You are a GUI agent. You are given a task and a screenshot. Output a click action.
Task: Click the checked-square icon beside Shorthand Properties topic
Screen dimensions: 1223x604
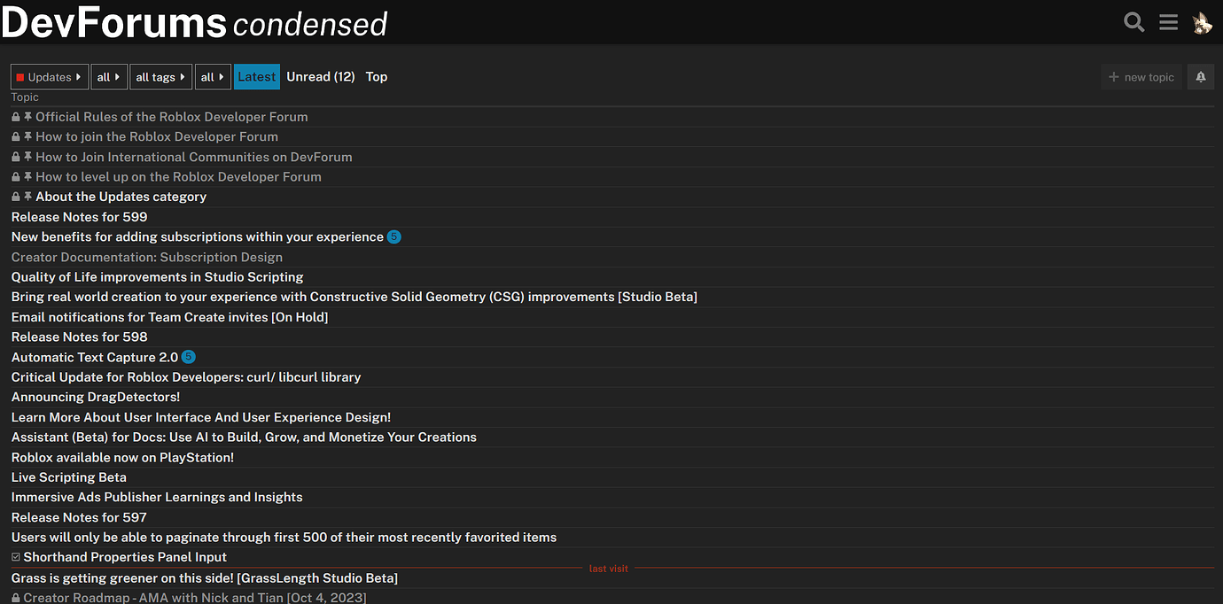point(15,556)
